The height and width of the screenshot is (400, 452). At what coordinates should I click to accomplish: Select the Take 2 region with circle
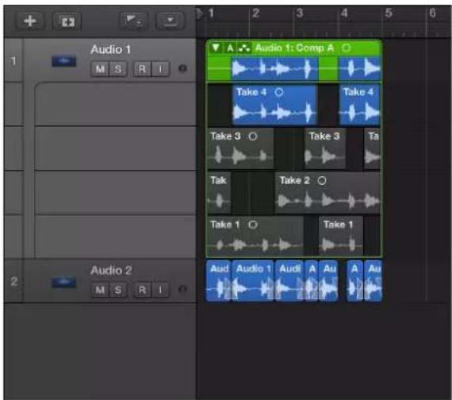click(328, 193)
